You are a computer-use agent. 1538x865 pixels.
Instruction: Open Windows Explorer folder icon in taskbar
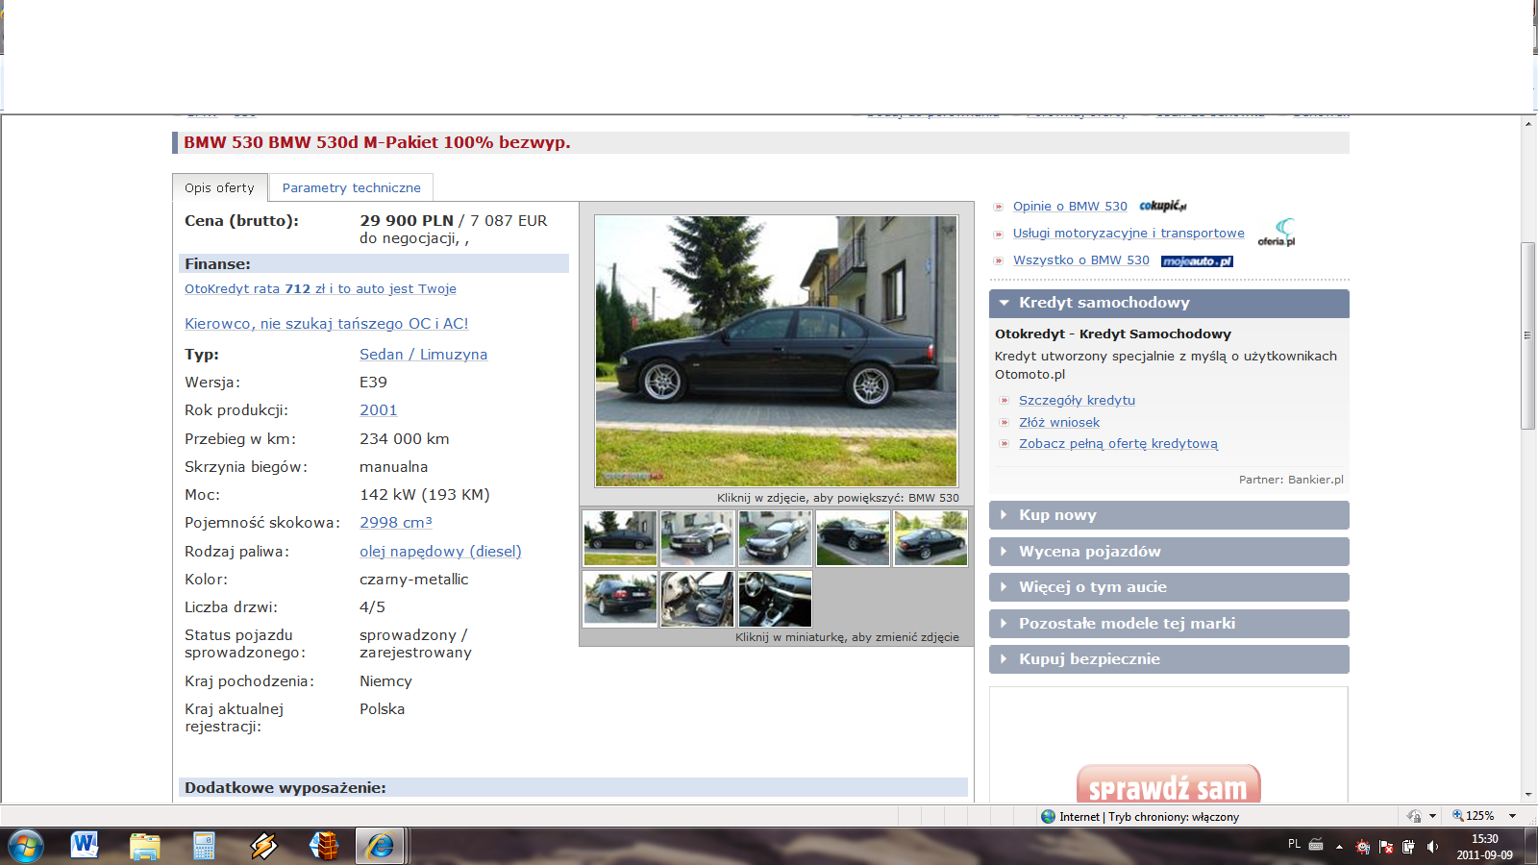(x=144, y=846)
